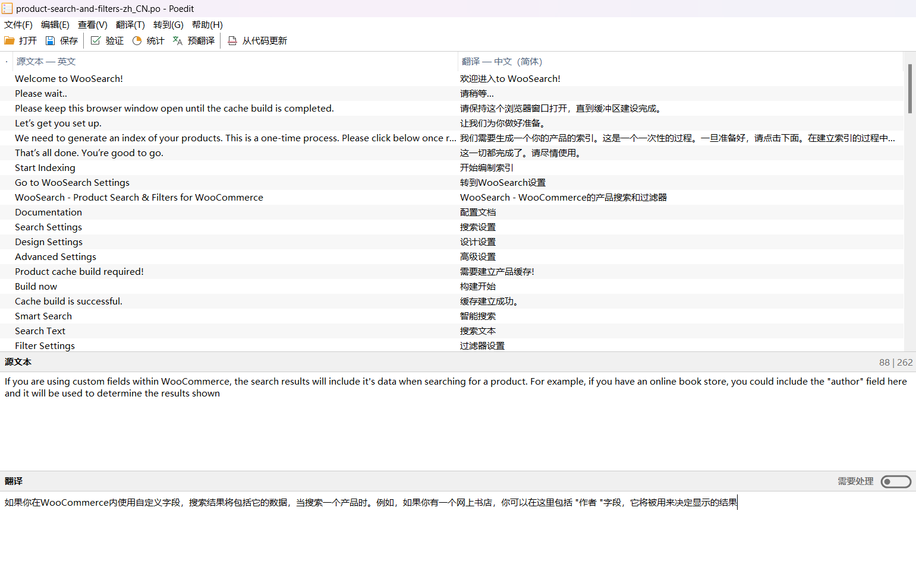The image size is (916, 571).
Task: Click the translation cell '转到WooSearch设置'
Action: [x=503, y=182]
